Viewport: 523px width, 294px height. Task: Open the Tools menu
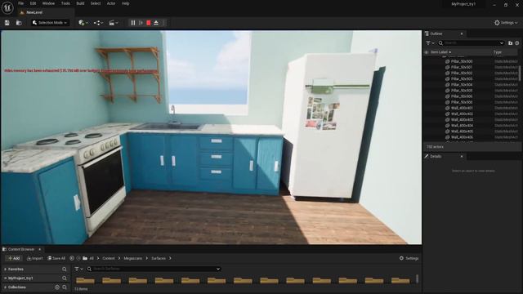coord(65,3)
